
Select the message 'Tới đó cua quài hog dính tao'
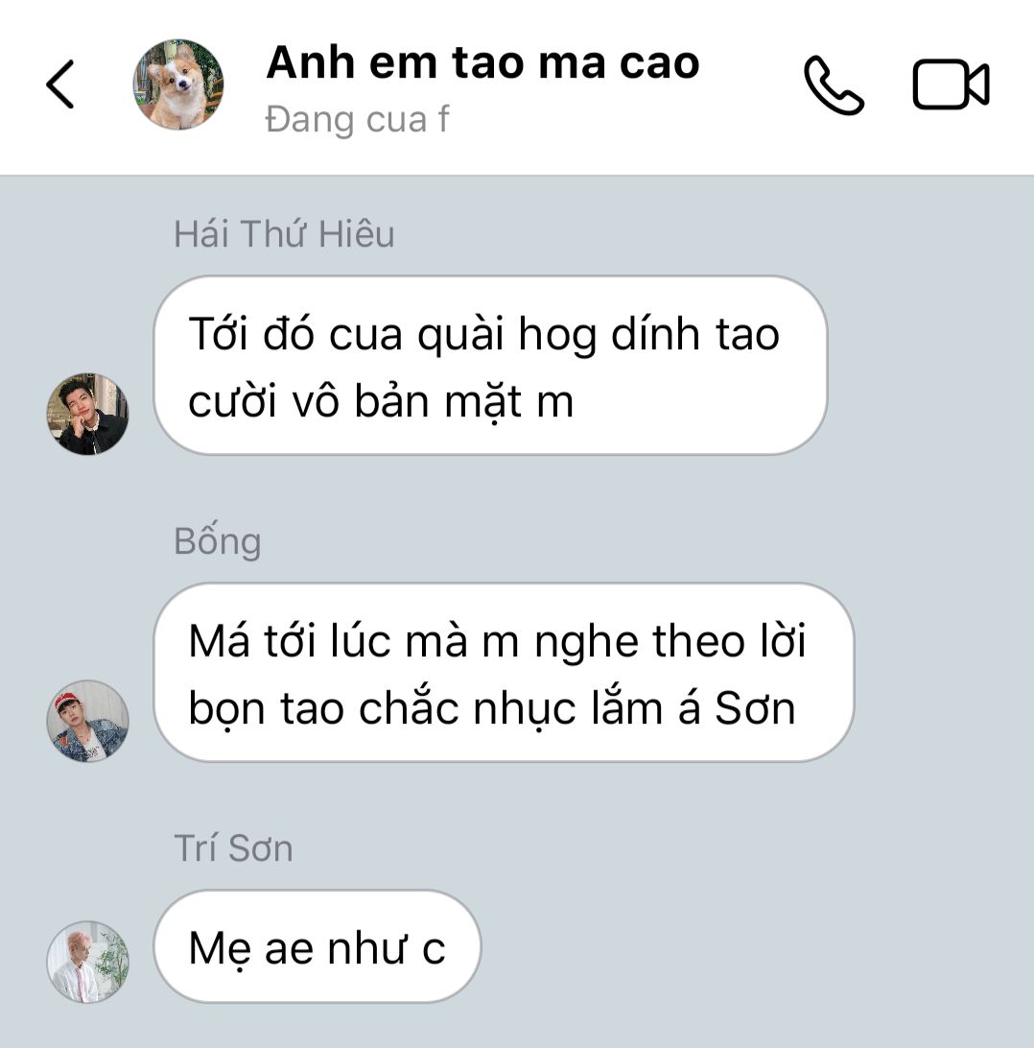tap(490, 365)
